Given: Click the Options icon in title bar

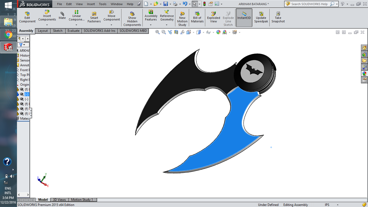Looking at the screenshot, I should click(217, 4).
